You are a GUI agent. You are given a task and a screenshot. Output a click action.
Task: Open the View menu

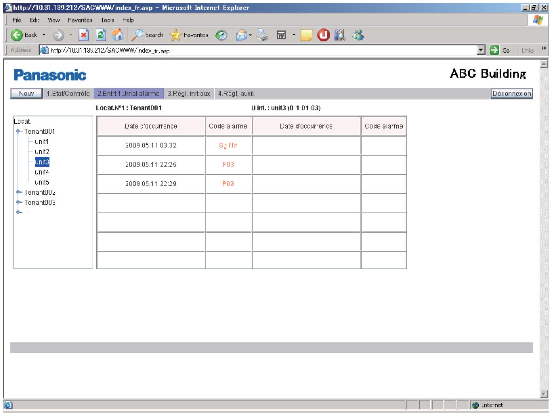click(53, 20)
